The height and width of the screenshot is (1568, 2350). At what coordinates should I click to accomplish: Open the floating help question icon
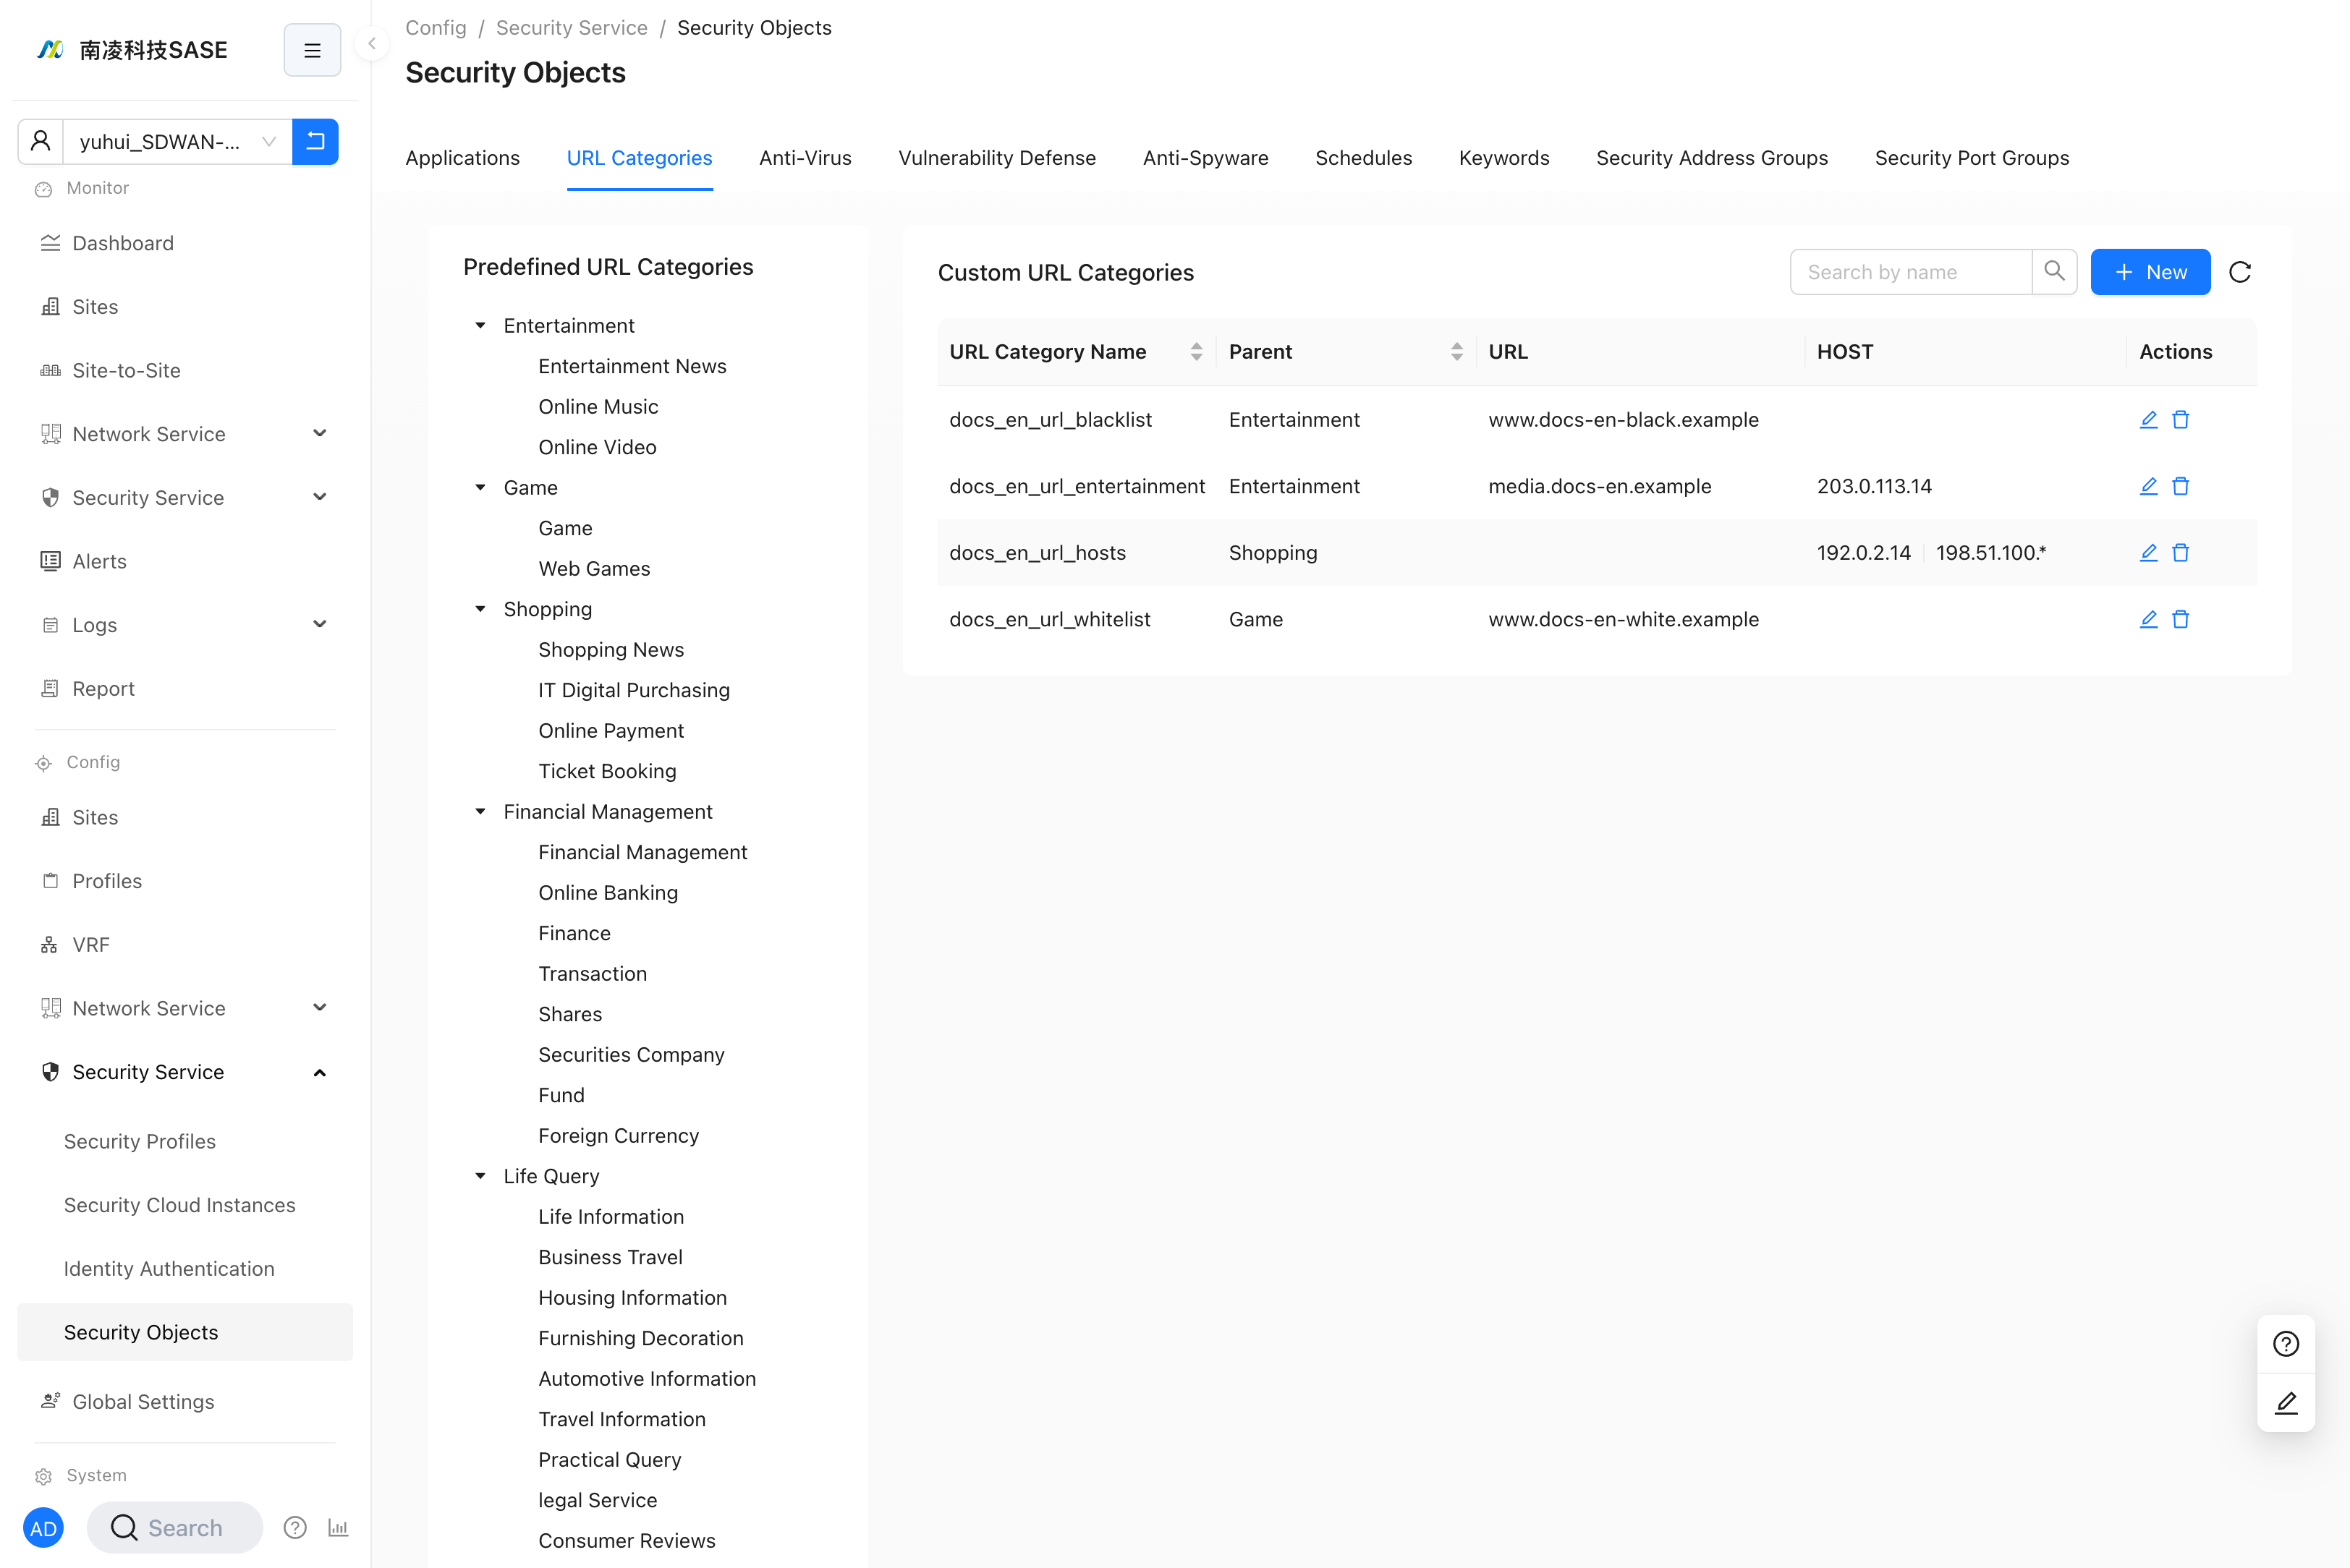[2286, 1344]
